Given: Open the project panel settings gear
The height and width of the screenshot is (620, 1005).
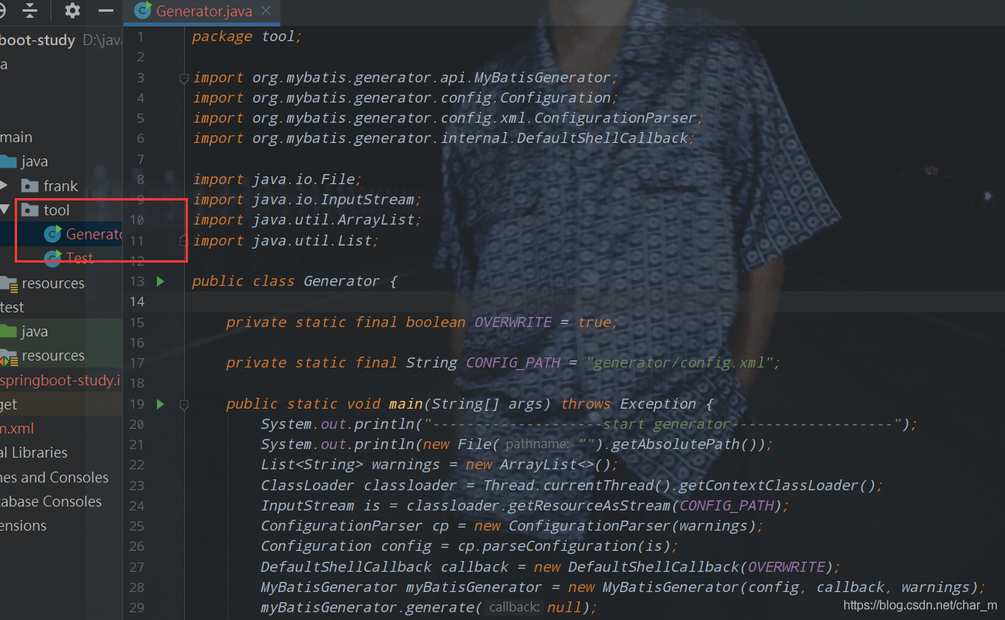Looking at the screenshot, I should click(72, 10).
